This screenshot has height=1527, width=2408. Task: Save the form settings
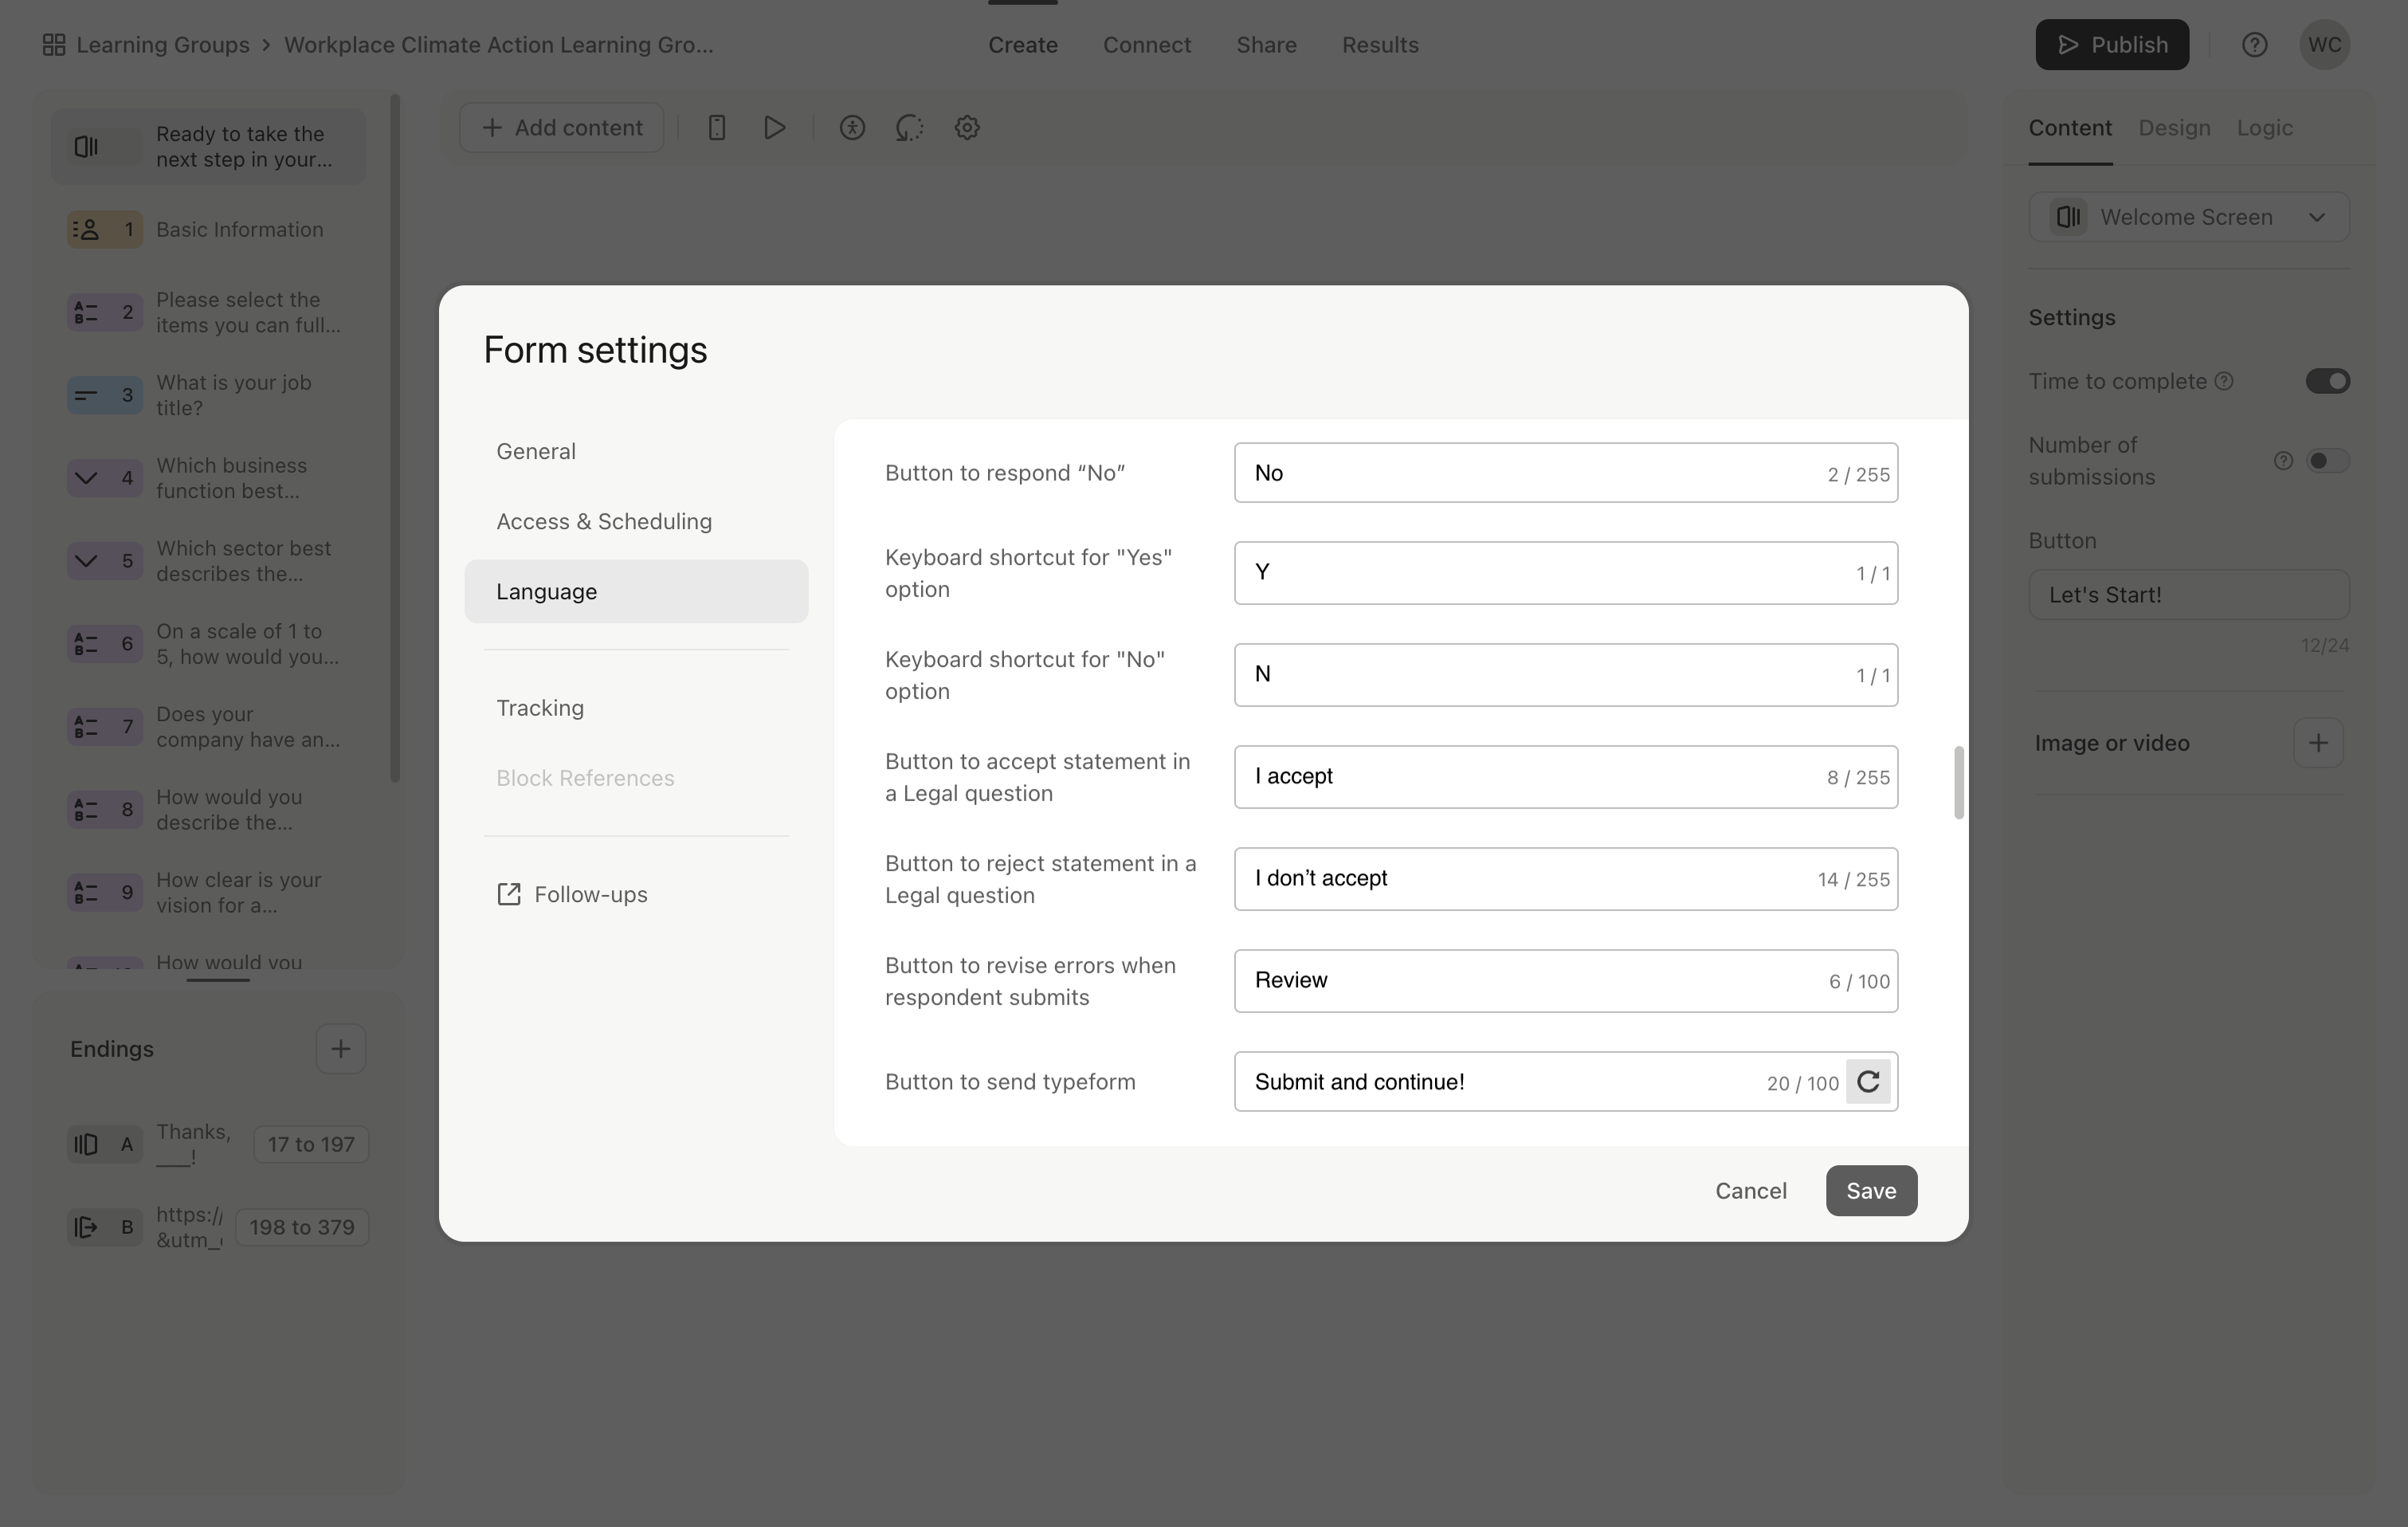coord(1871,1191)
